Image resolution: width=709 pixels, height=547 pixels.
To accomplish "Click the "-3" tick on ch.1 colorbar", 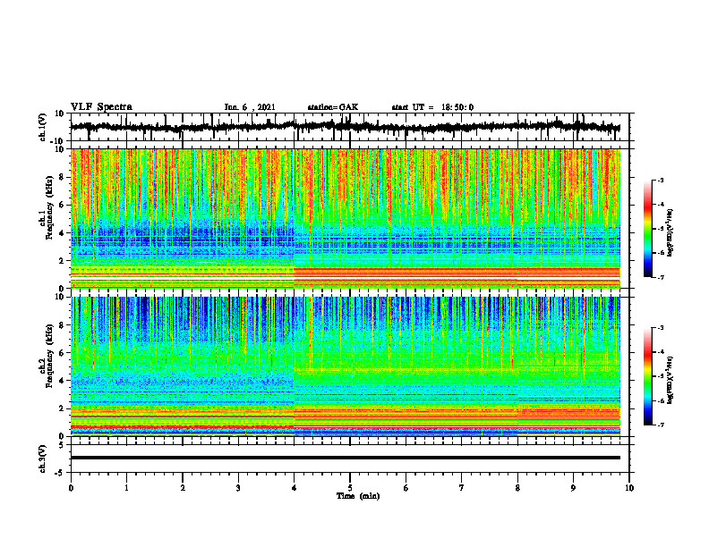I will pyautogui.click(x=660, y=180).
